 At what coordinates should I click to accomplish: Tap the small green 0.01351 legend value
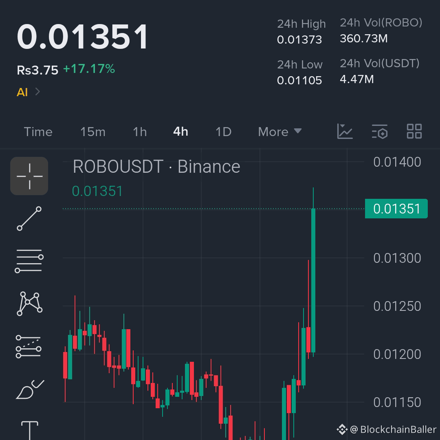pyautogui.click(x=97, y=191)
